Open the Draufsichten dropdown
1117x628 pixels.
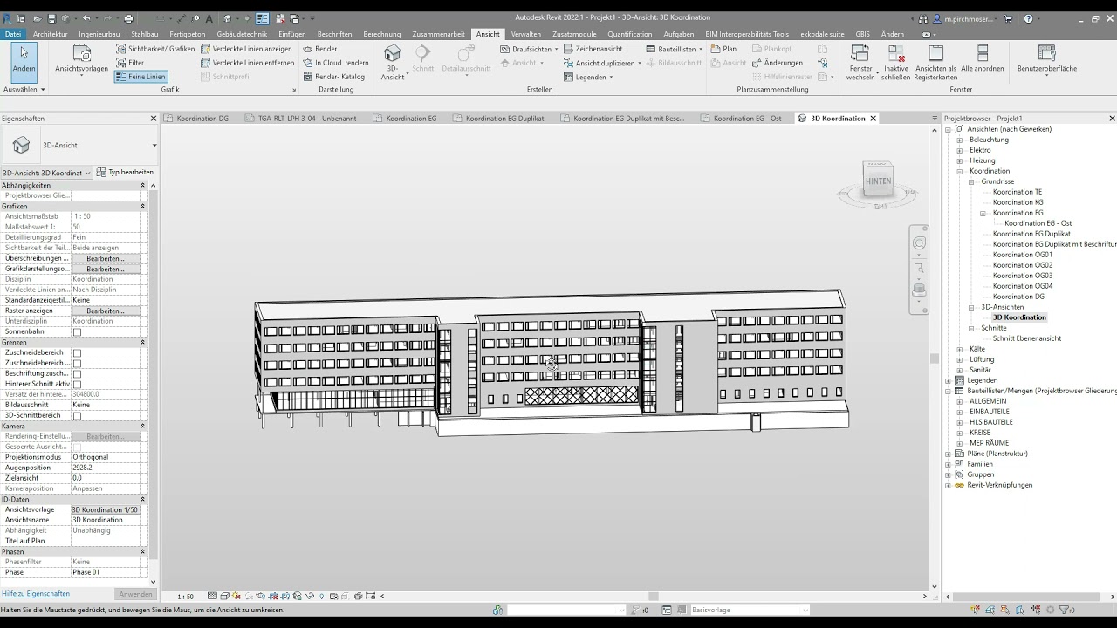(530, 49)
